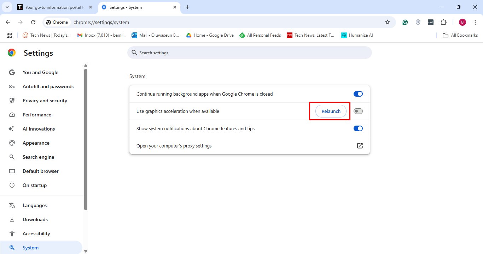
Task: Enable graphics acceleration toggle
Action: pos(358,111)
